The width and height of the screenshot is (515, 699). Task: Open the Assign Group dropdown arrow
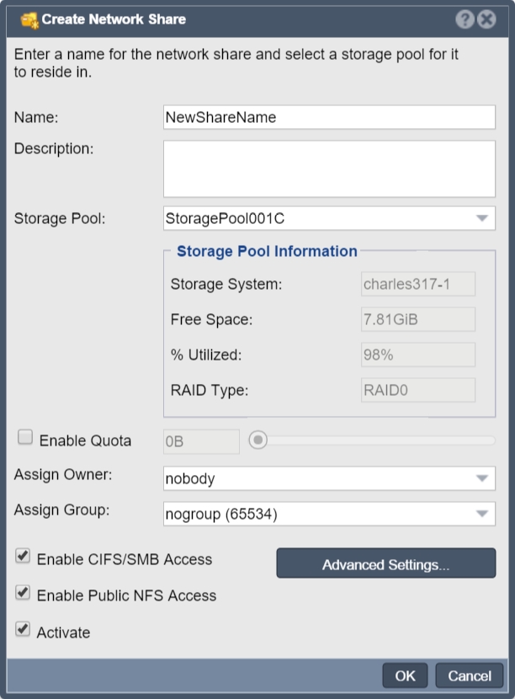coord(481,514)
